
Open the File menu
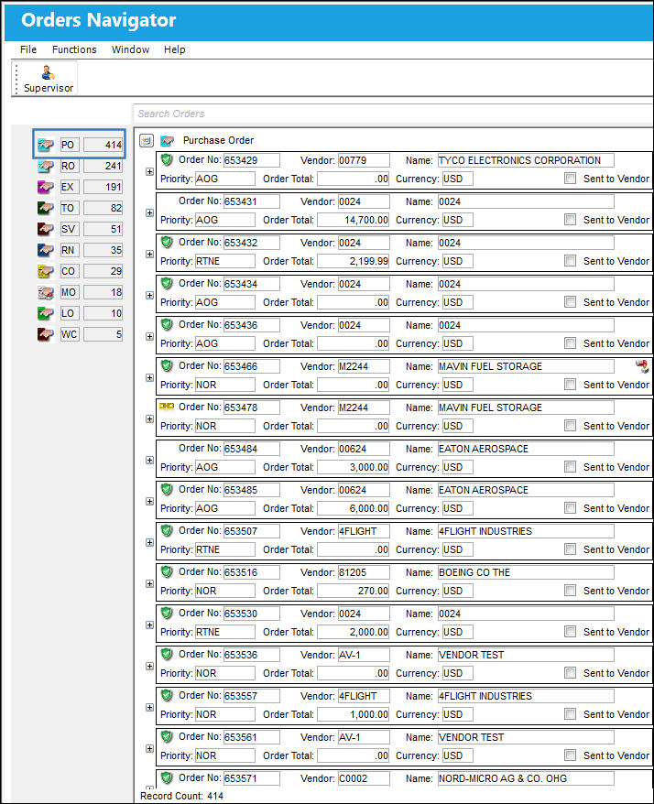point(28,49)
